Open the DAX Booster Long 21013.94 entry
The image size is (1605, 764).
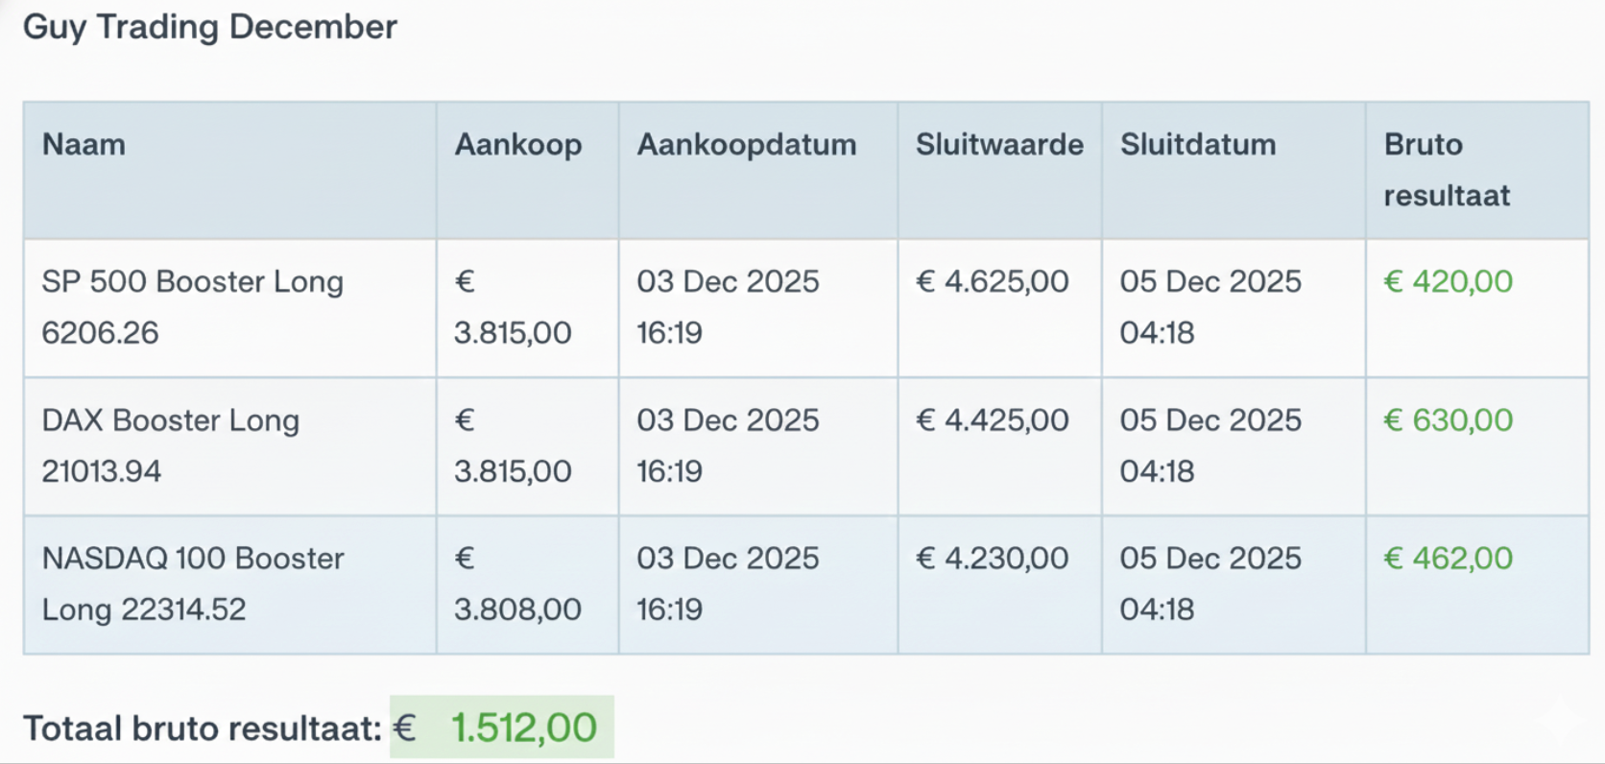click(x=171, y=445)
